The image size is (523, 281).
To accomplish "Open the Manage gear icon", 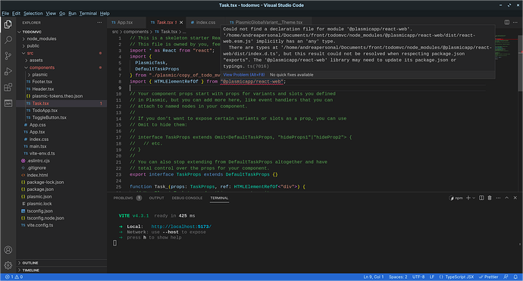I will (8, 265).
